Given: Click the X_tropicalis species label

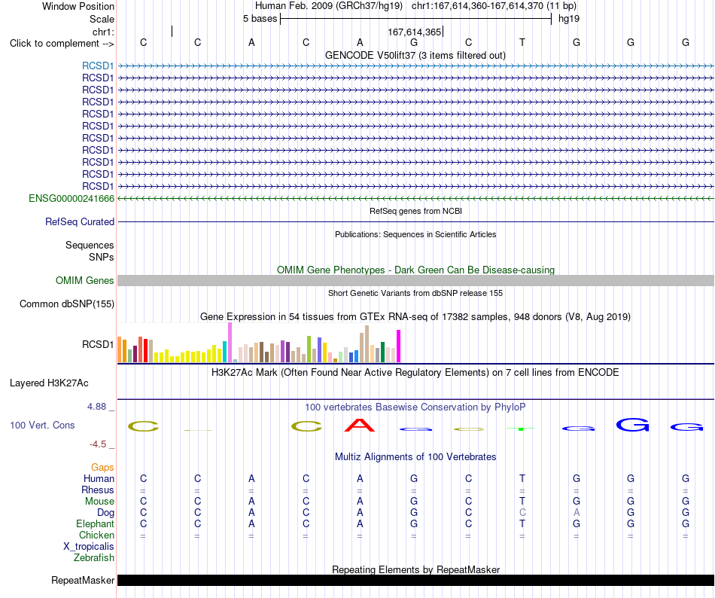Looking at the screenshot, I should (x=89, y=547).
